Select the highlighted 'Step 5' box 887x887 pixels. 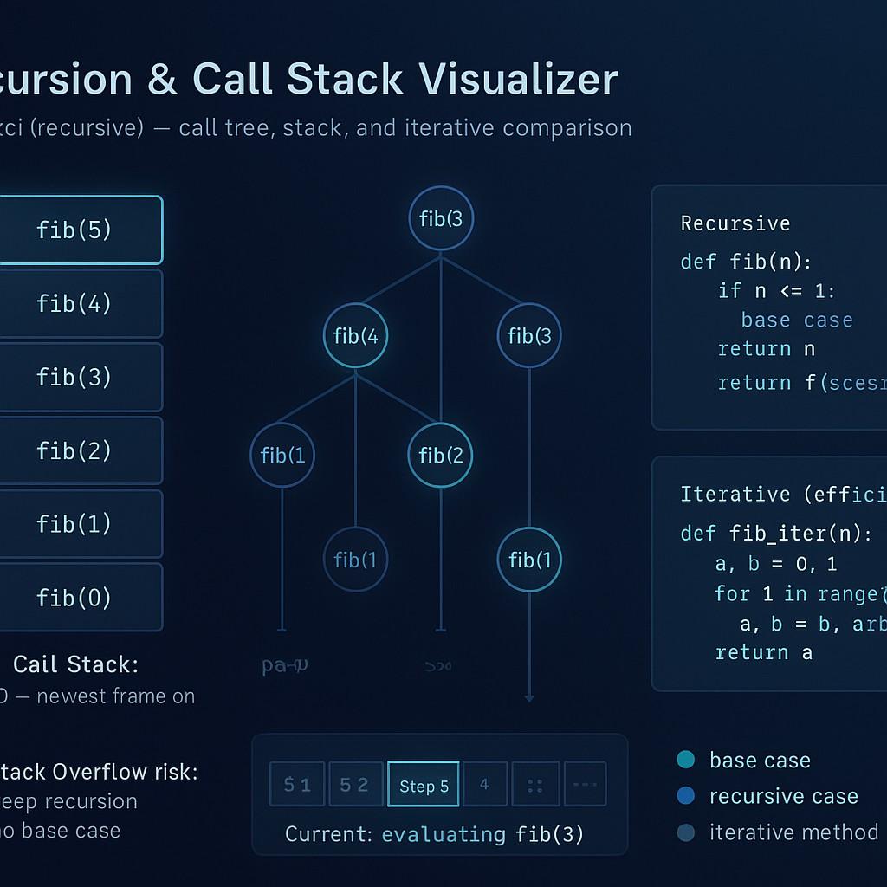pyautogui.click(x=424, y=784)
